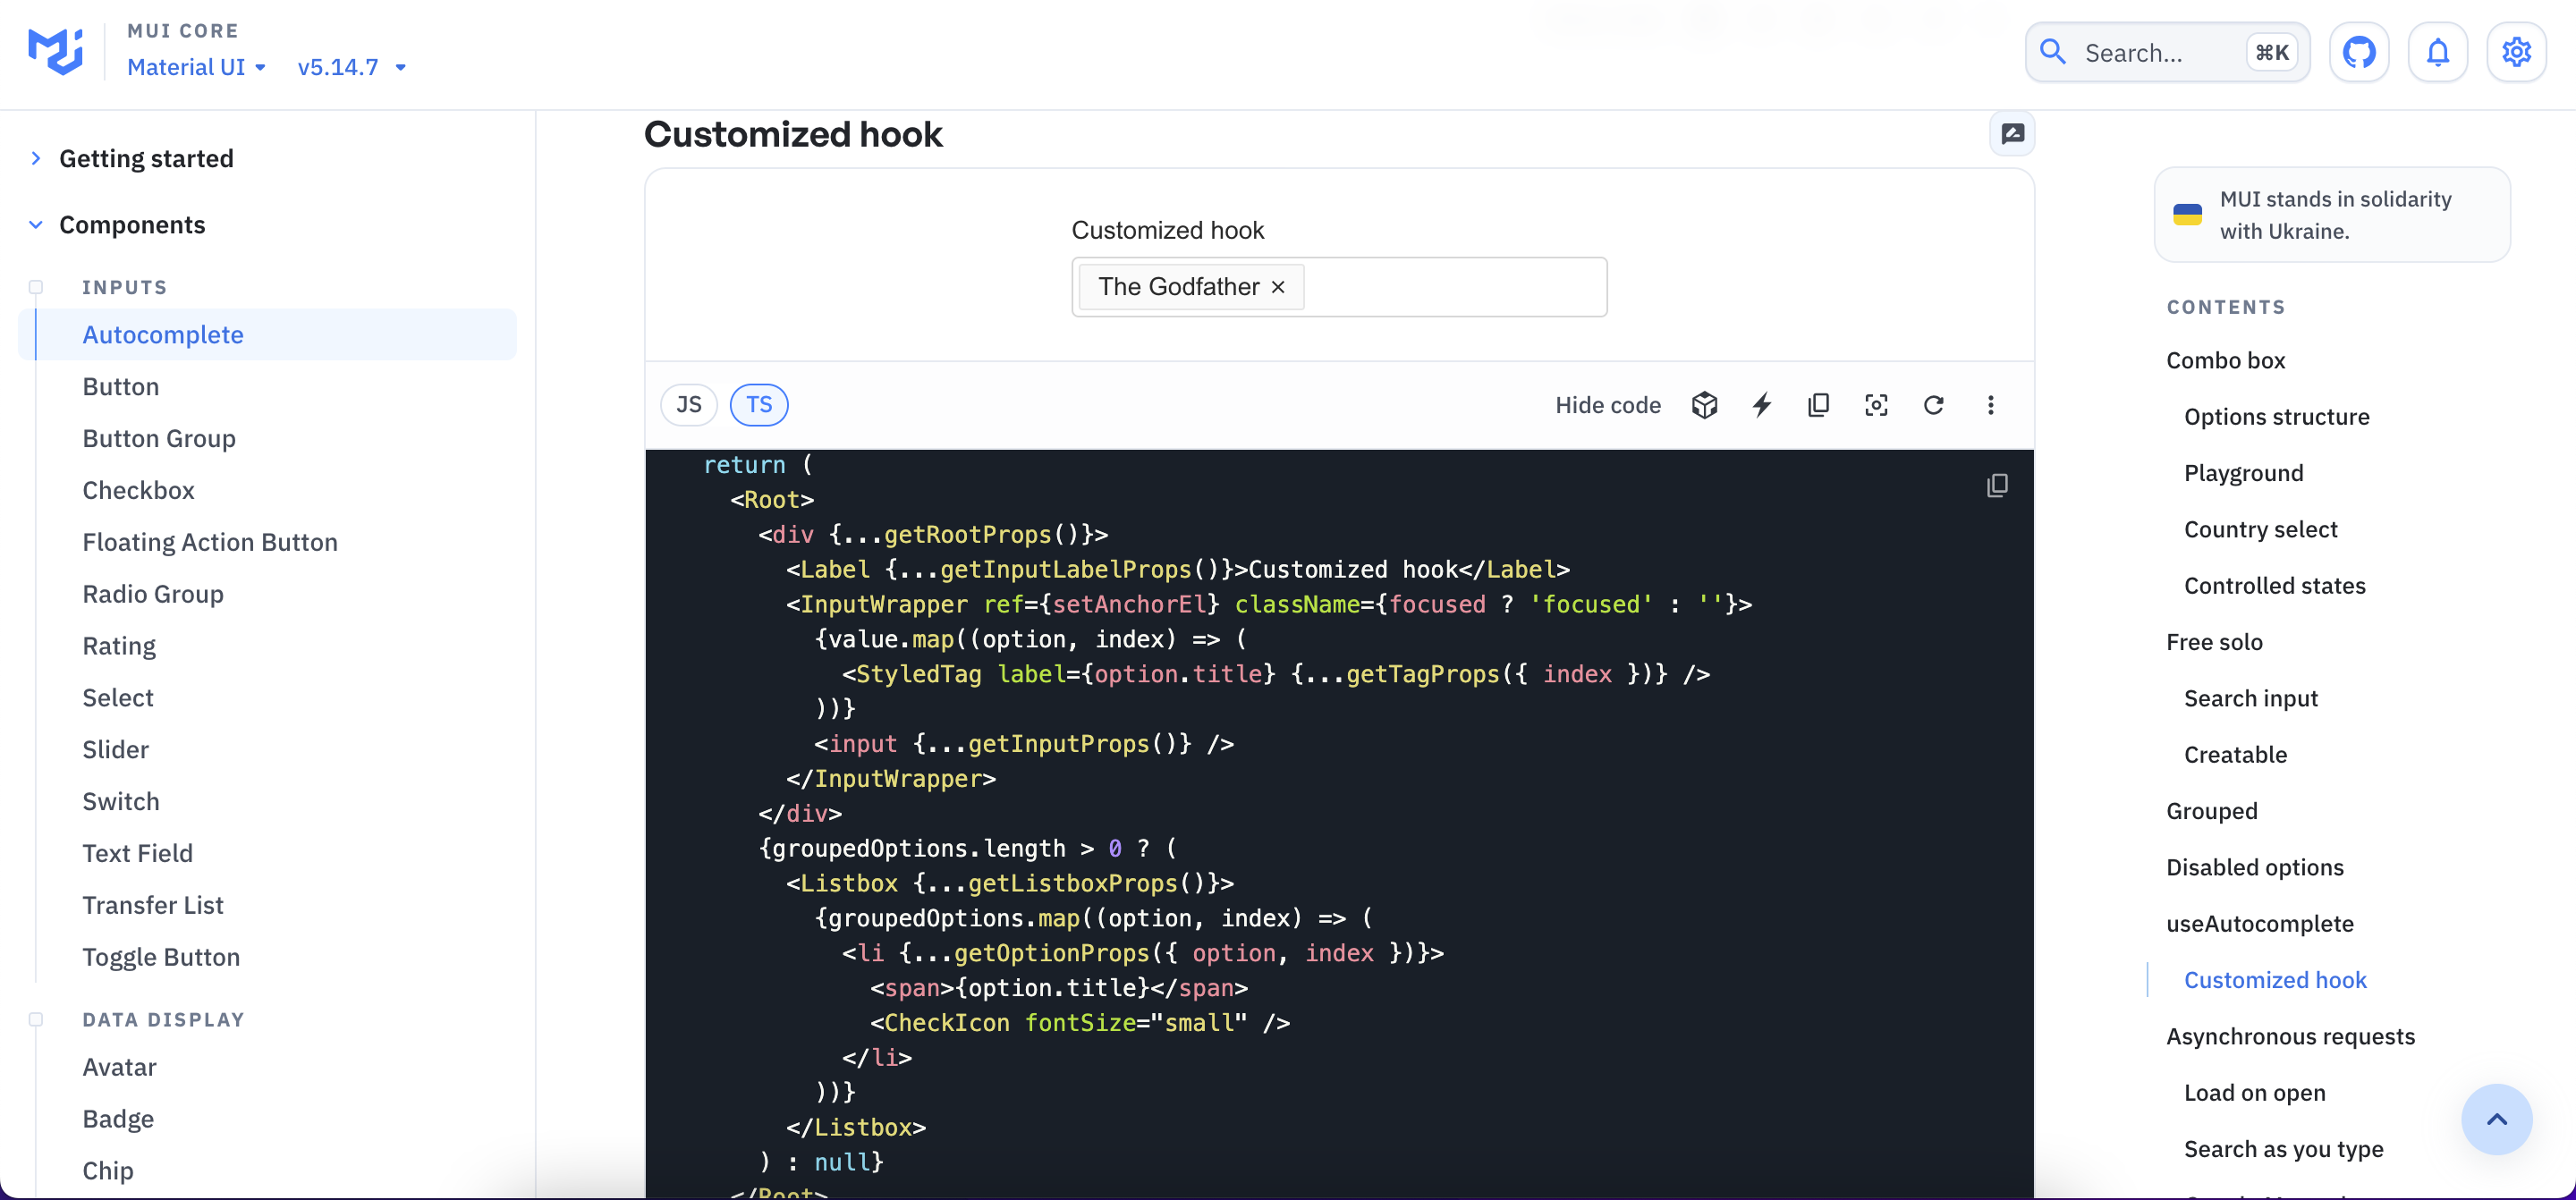Open the settings panel
This screenshot has width=2576, height=1200.
click(x=2516, y=51)
